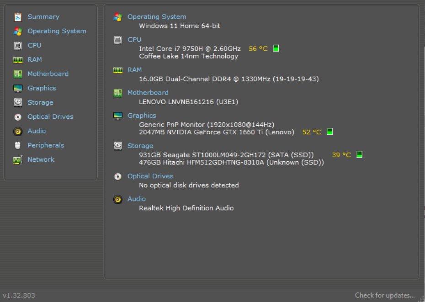
Task: Select RAM in the sidebar list
Action: click(35, 60)
